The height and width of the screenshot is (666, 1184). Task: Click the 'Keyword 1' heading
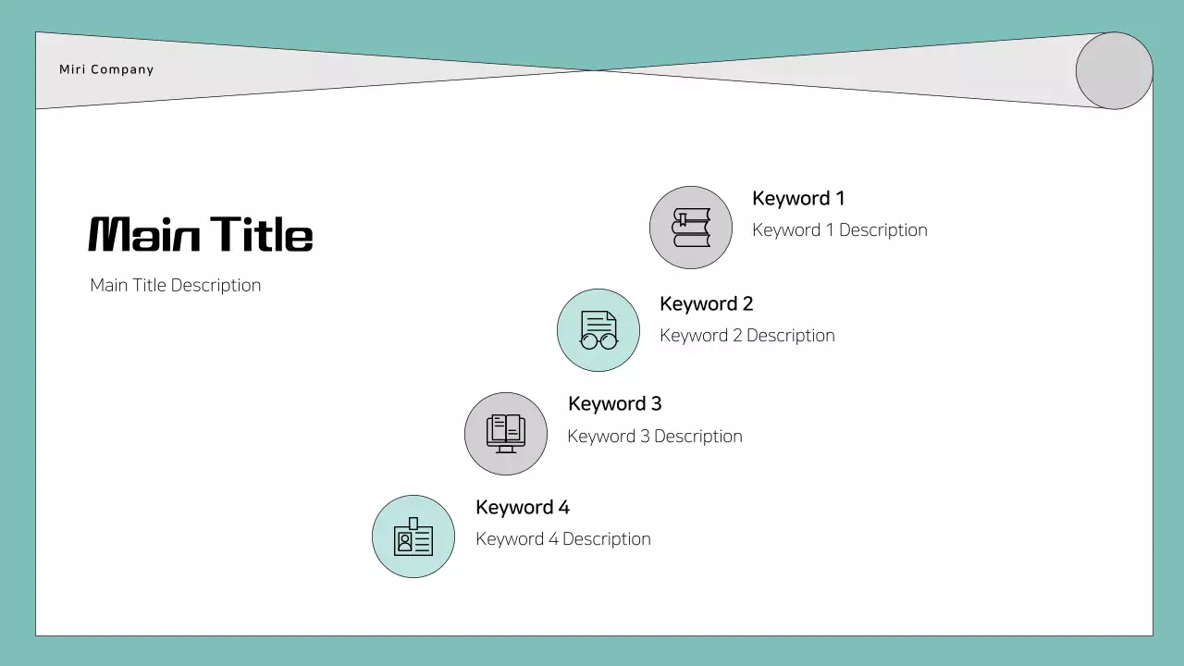[x=798, y=198]
